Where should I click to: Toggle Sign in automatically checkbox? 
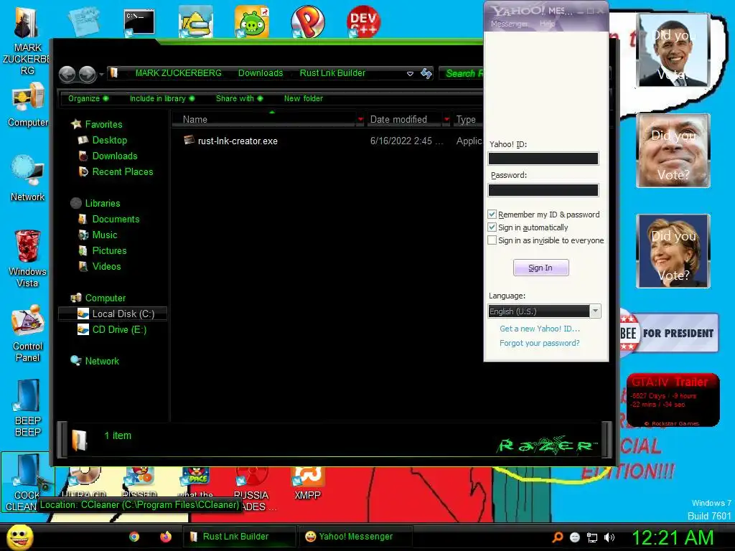tap(492, 227)
